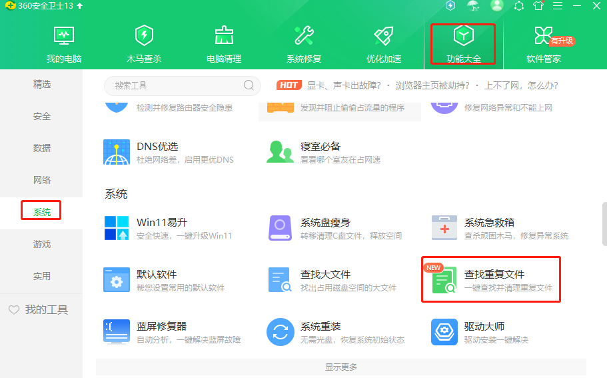
Task: Click text 发现并阻止偷偷占流量的程序
Action: pyautogui.click(x=352, y=108)
